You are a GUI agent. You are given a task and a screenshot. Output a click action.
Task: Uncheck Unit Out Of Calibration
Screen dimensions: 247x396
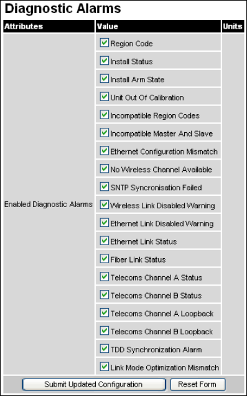point(104,97)
